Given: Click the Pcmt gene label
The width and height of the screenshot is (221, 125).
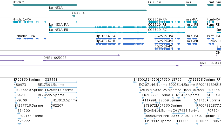Looking at the screenshot, I should point(210,2).
